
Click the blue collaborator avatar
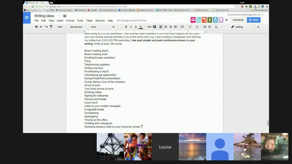point(215,20)
